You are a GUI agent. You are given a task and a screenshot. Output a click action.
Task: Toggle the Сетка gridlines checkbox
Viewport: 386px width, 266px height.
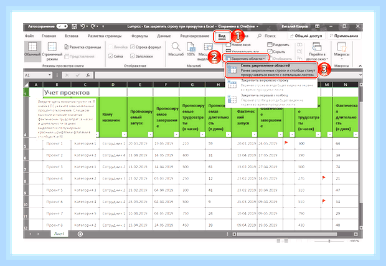click(111, 56)
